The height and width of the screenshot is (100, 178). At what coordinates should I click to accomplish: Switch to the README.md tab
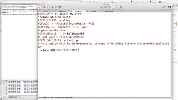62,11
